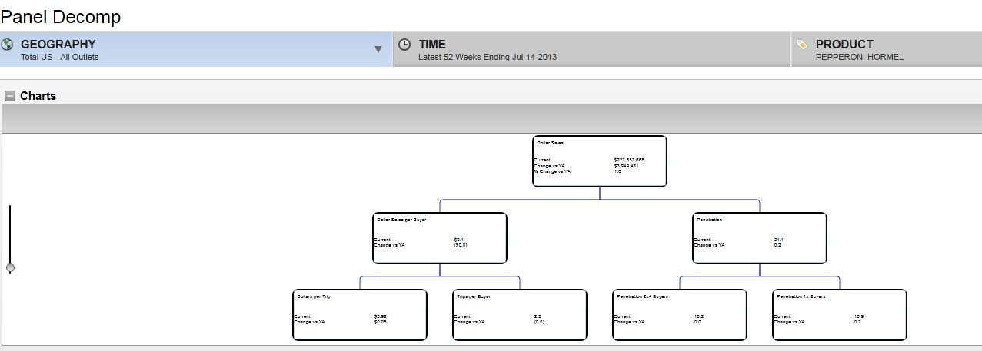Click the 'PEPPERONI HORMEL' product value

859,57
